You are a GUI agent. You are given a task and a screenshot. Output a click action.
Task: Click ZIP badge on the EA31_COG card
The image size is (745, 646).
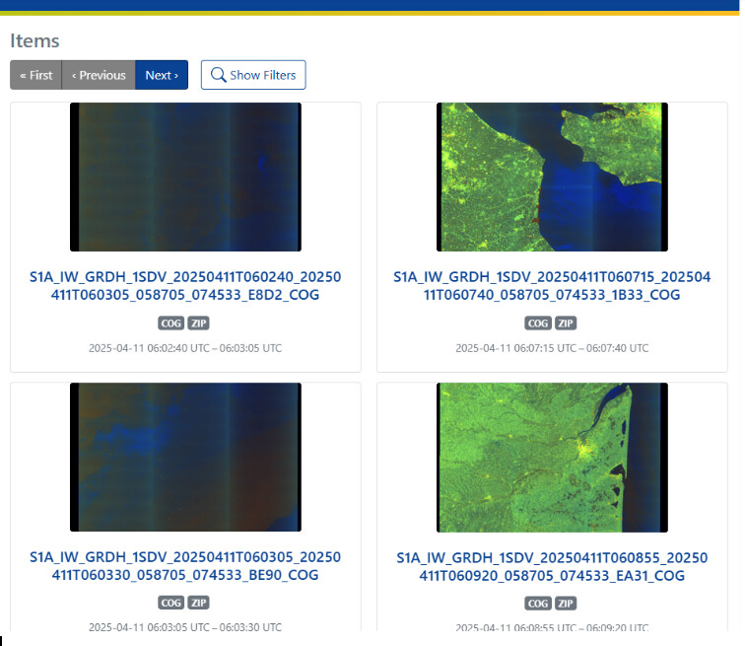click(566, 604)
